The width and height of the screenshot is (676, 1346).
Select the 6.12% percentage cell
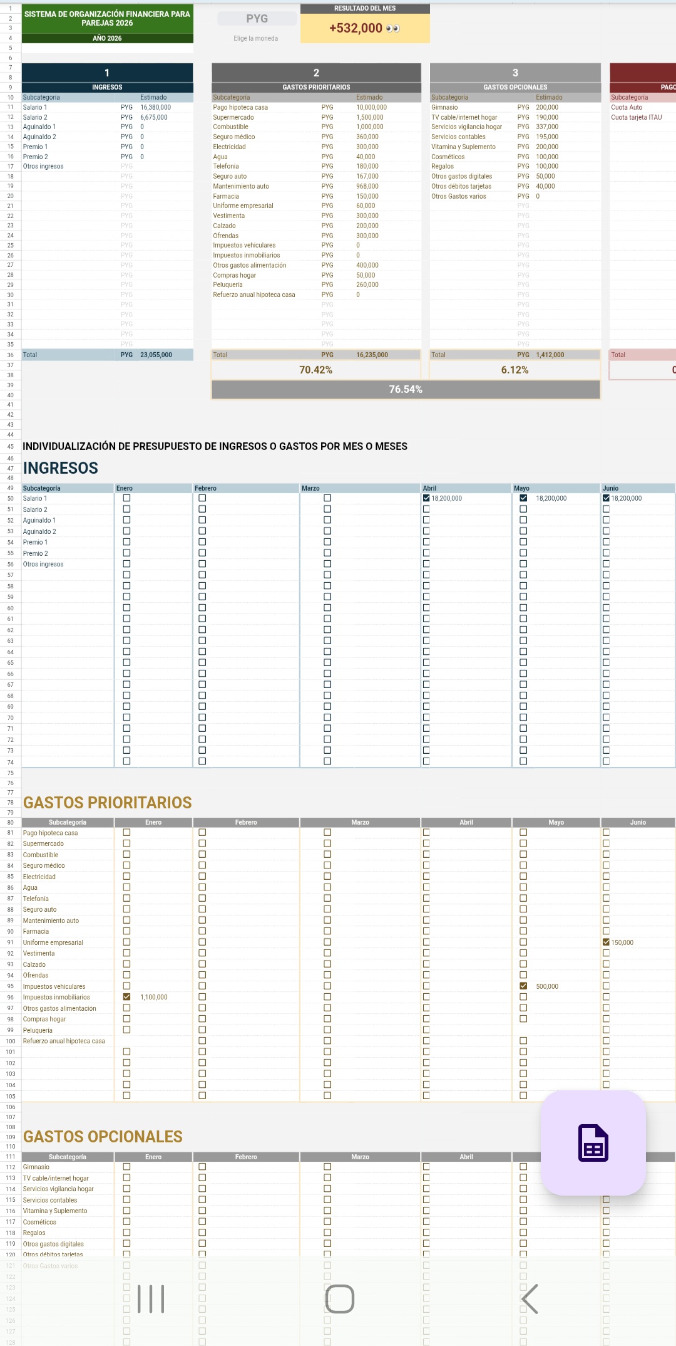pos(515,370)
